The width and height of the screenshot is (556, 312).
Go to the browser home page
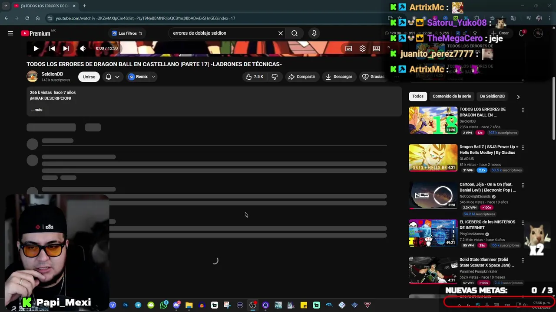click(x=37, y=18)
